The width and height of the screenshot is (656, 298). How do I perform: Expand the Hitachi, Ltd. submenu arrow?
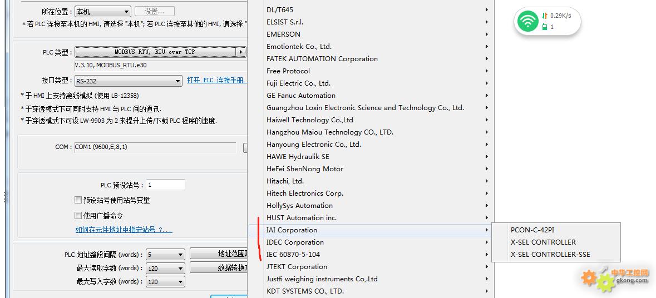[x=487, y=181]
